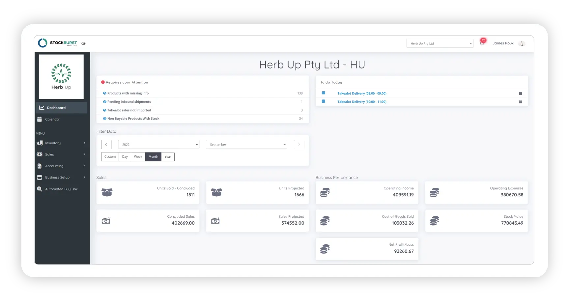The height and width of the screenshot is (301, 568).
Task: Open Takealot Delivery (10:00 - 11:00) task
Action: (x=362, y=102)
